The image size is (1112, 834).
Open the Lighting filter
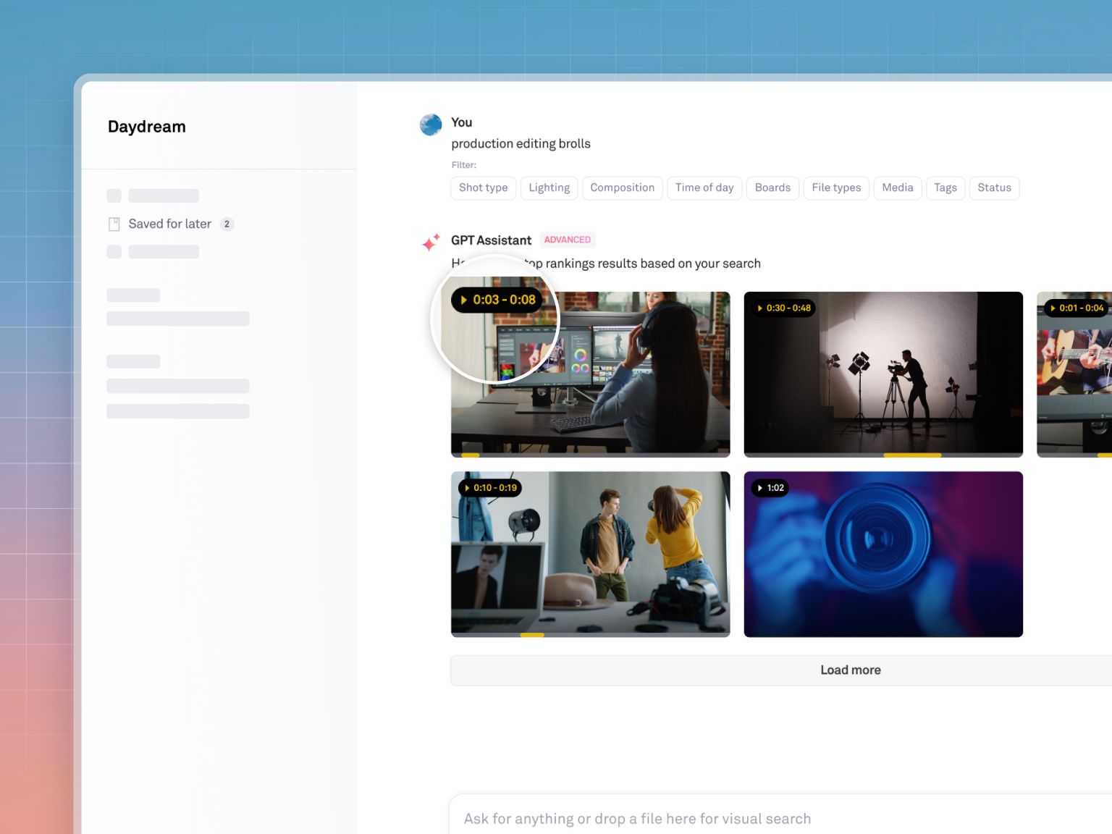click(x=549, y=188)
